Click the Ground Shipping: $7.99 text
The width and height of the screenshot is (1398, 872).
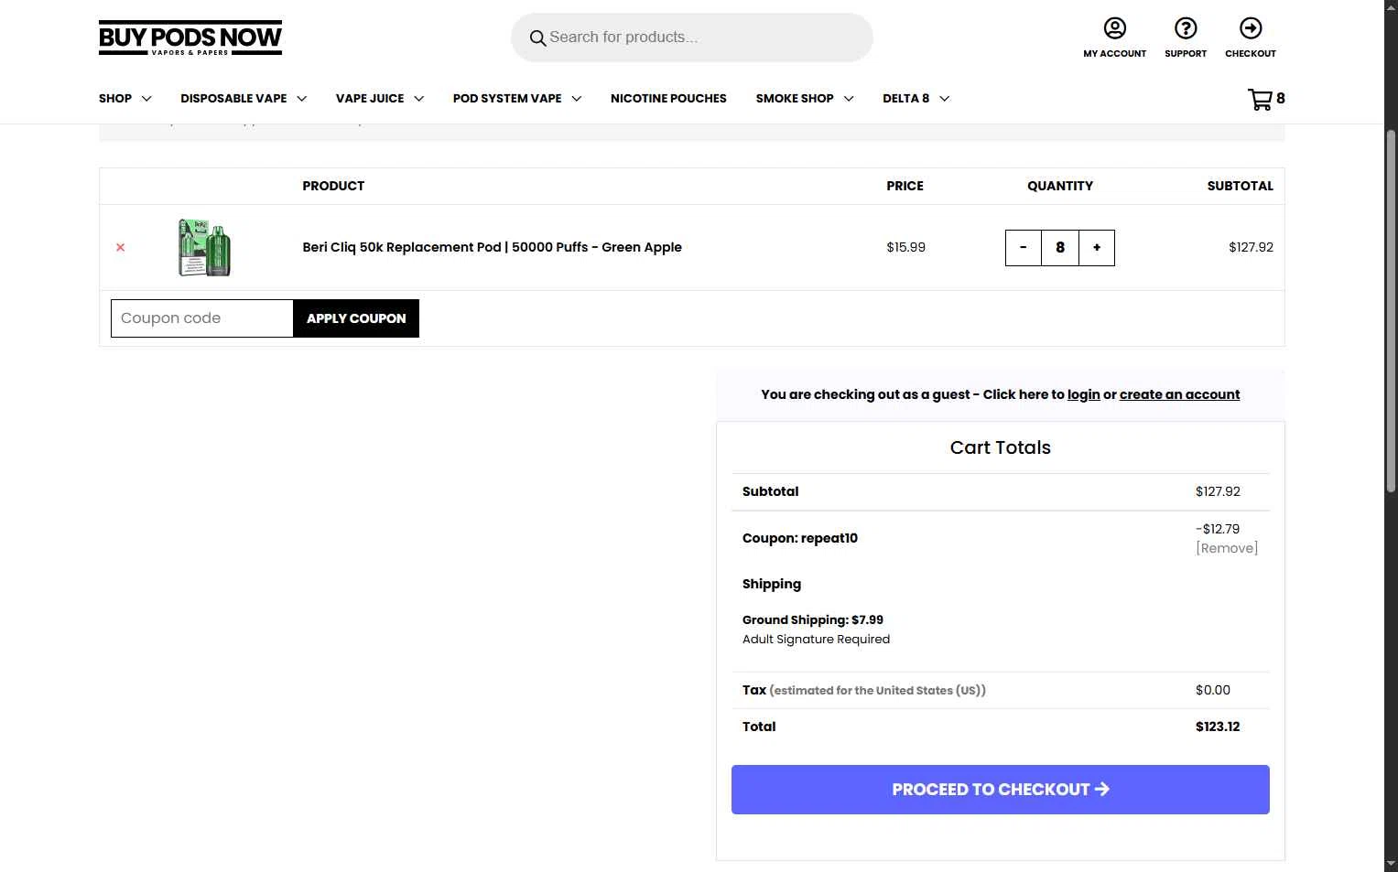pyautogui.click(x=813, y=619)
